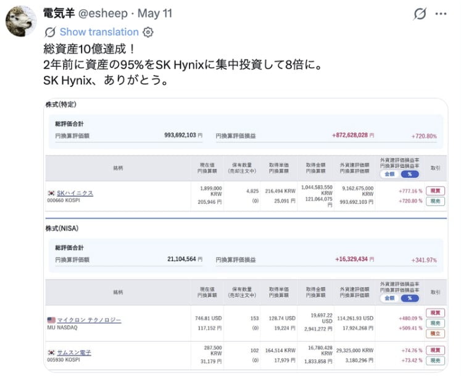Click the 216,494 KRW acquisition price
The width and height of the screenshot is (461, 376).
[x=280, y=191]
